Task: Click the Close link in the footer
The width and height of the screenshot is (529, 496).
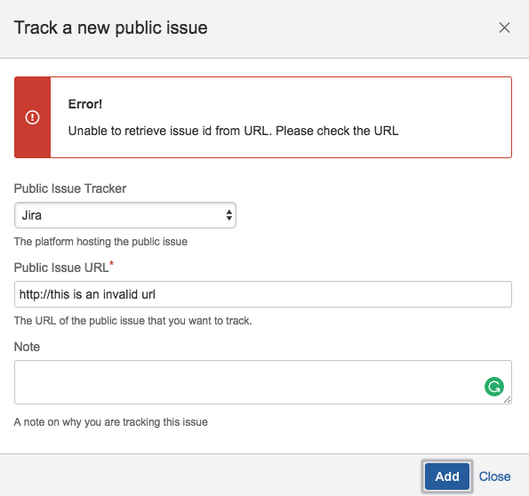Action: (494, 476)
